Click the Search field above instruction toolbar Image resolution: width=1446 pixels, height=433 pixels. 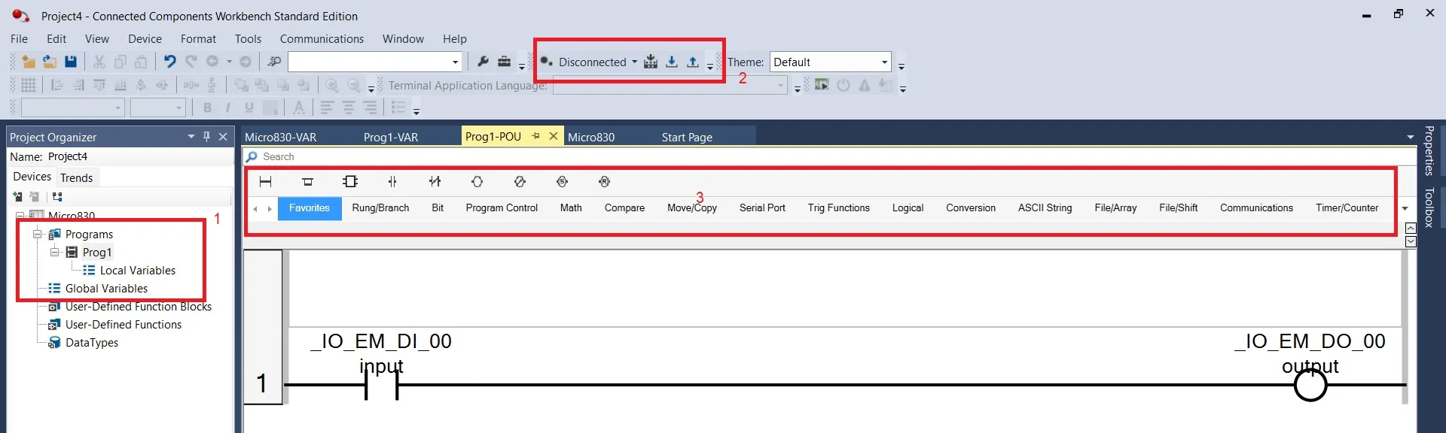point(829,156)
